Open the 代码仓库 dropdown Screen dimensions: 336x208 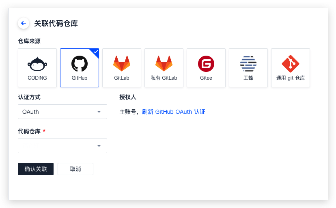click(x=62, y=146)
